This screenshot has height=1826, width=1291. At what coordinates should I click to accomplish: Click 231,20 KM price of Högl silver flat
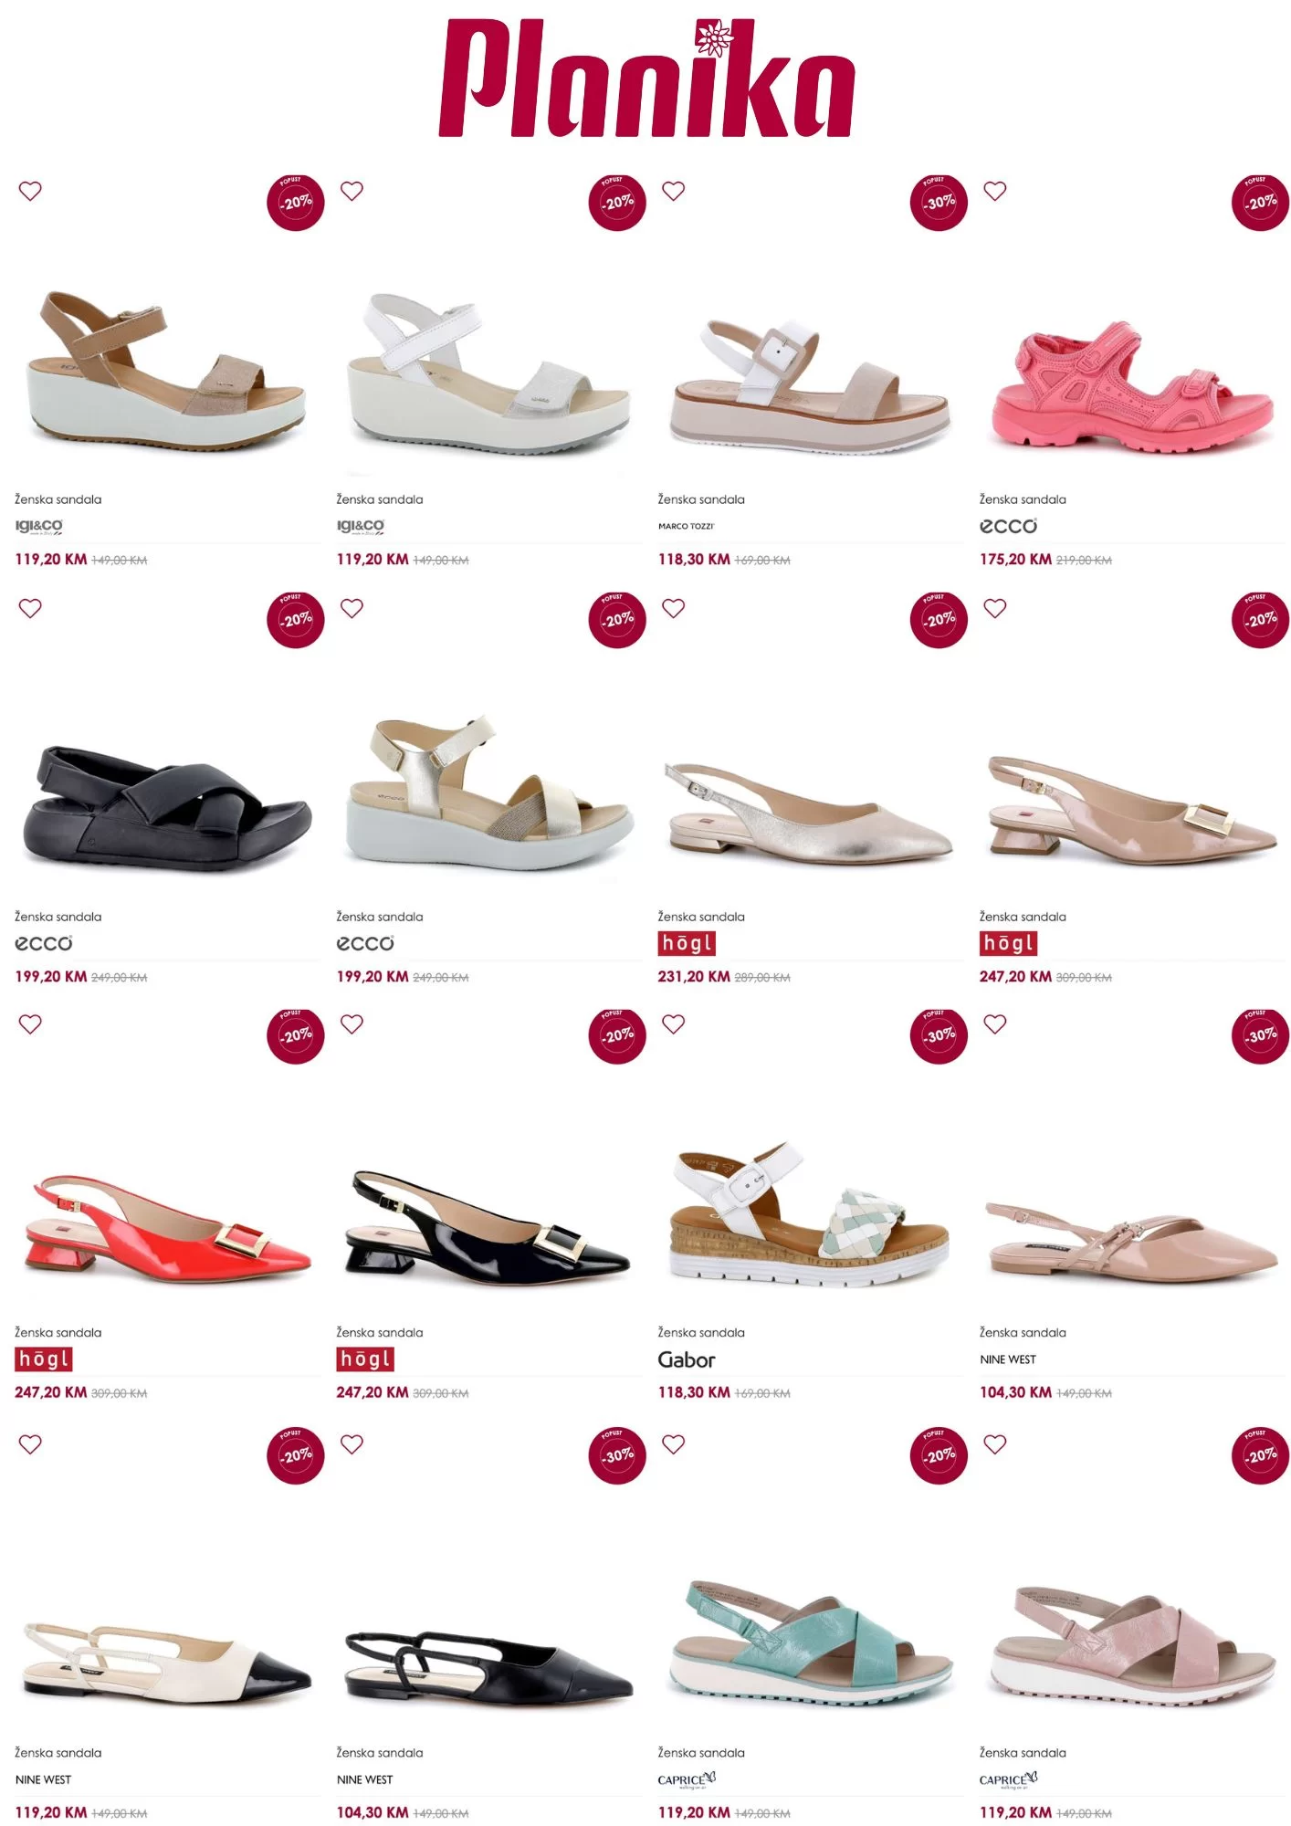pyautogui.click(x=694, y=976)
